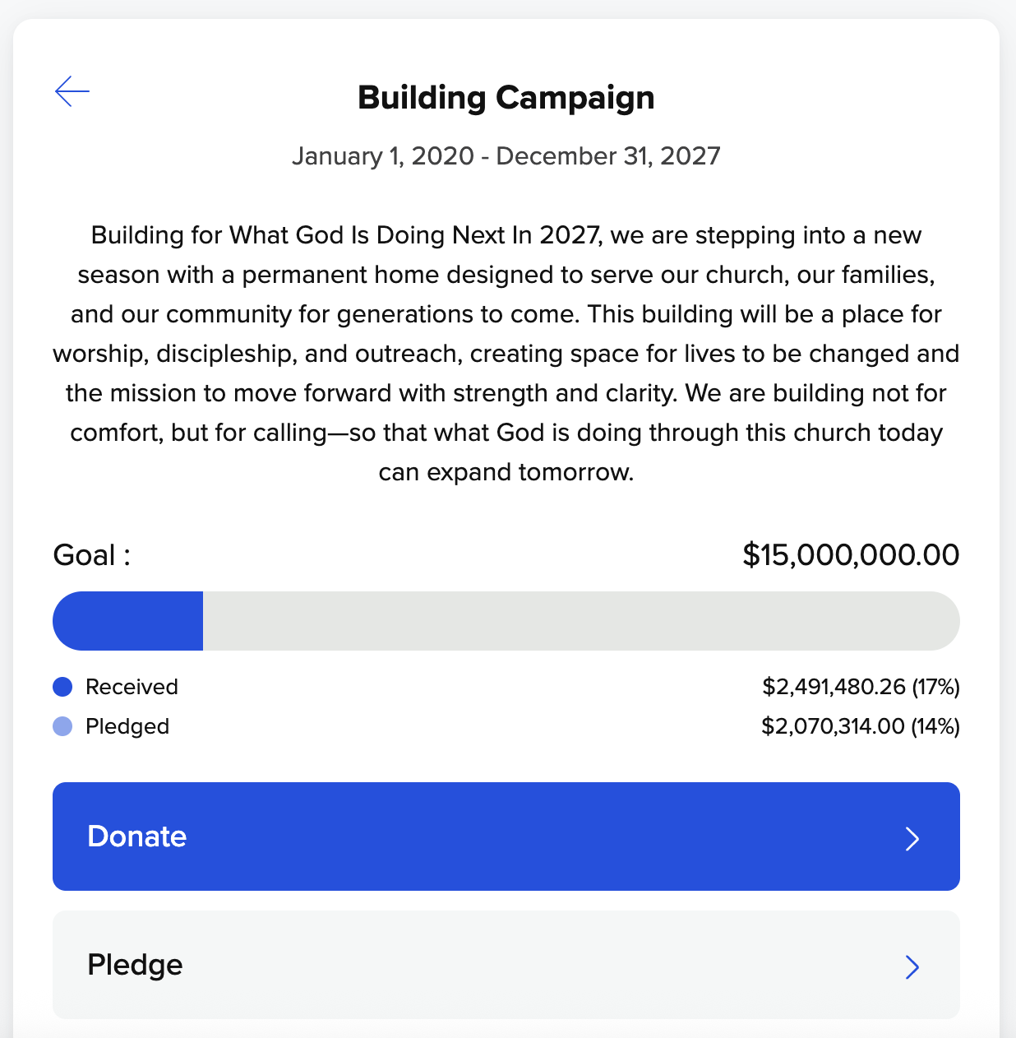Click the dark blue Received legend dot
Screen dimensions: 1016x1038
point(62,687)
